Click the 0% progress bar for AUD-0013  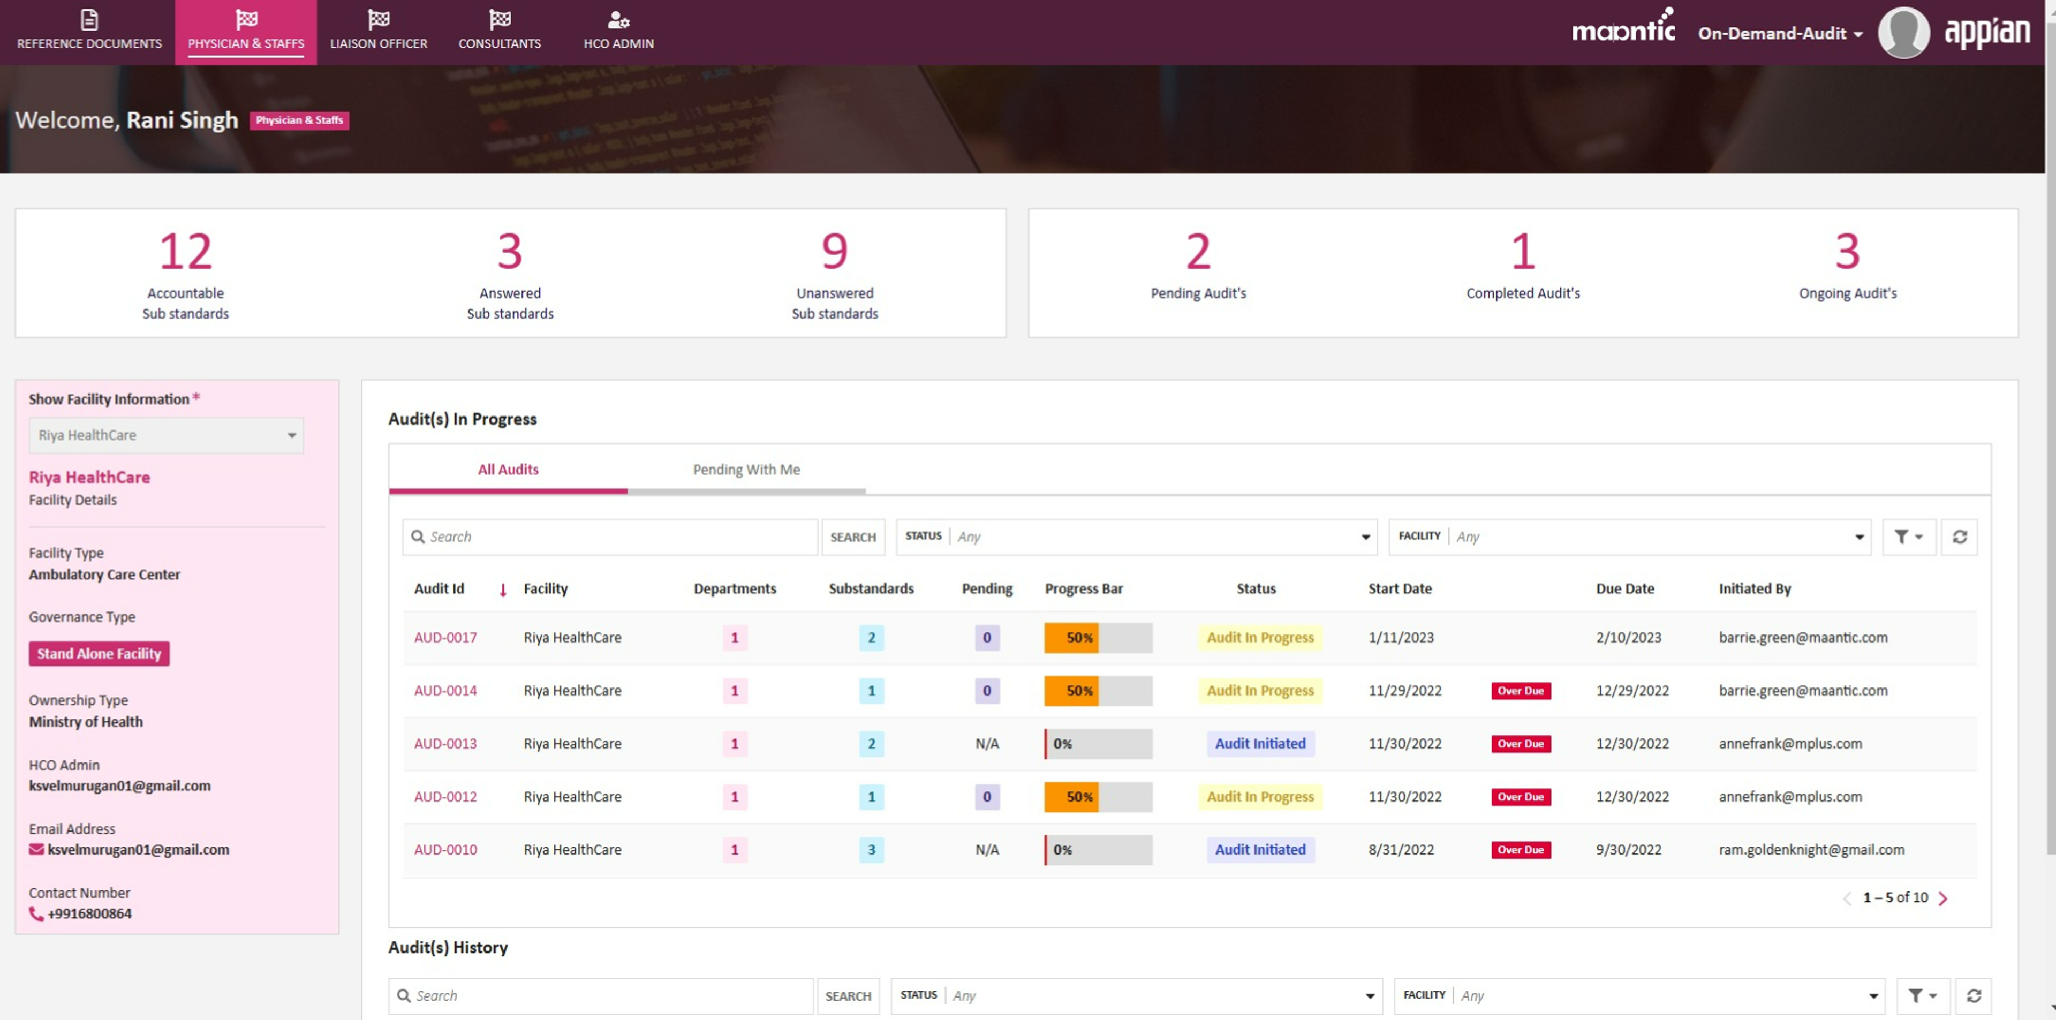(1098, 743)
